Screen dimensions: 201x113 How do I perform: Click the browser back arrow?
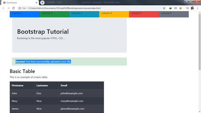click(x=3, y=8)
